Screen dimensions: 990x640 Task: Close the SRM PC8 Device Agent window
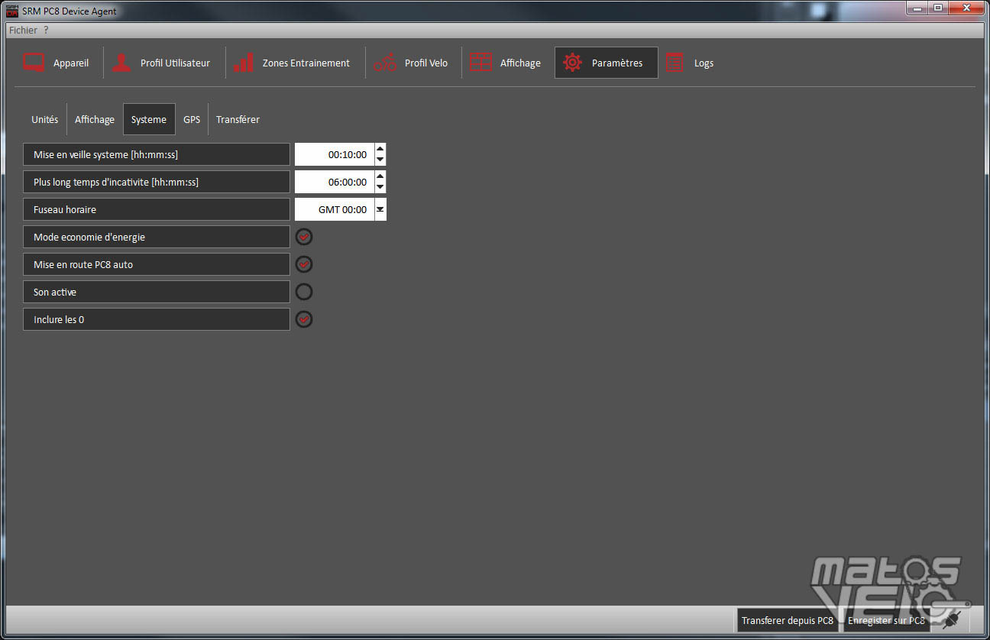(x=966, y=8)
